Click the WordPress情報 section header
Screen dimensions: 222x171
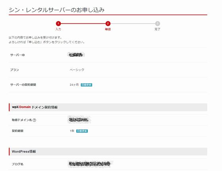108,152
